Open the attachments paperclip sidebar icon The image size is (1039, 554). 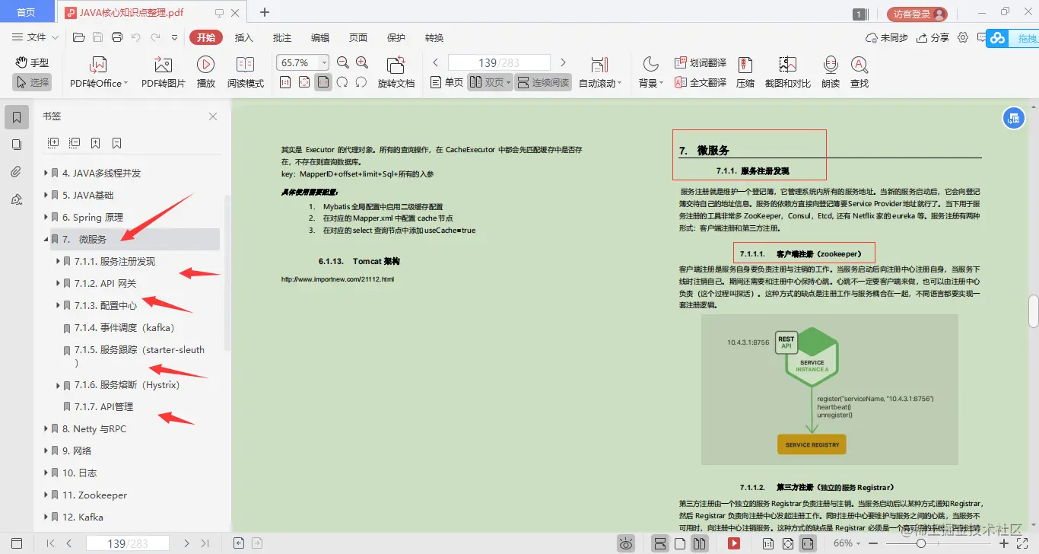tap(17, 172)
